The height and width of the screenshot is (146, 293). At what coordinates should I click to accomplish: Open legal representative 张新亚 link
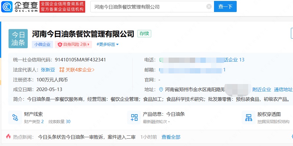click(48, 70)
